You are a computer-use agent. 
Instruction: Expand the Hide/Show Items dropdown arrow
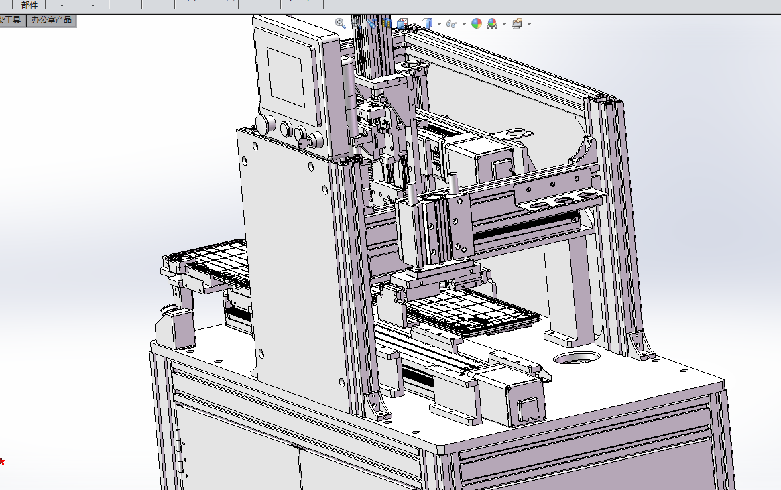[464, 24]
